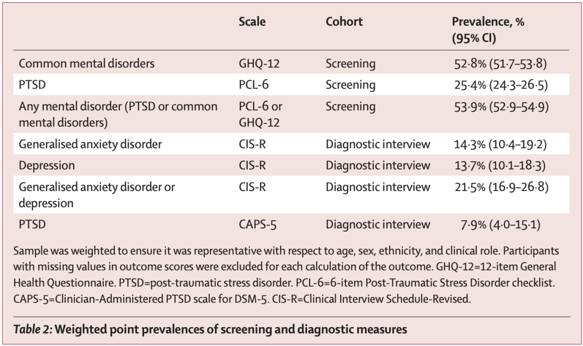583x346 pixels.
Task: Click the Any mental disorder row label
Action: coord(118,114)
